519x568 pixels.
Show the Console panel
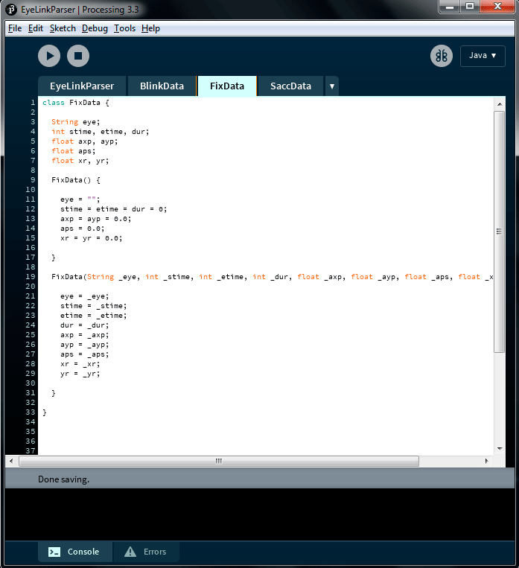point(74,552)
